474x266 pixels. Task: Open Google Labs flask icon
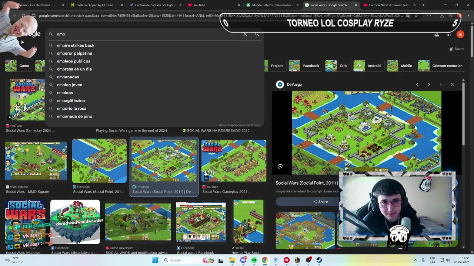437,34
